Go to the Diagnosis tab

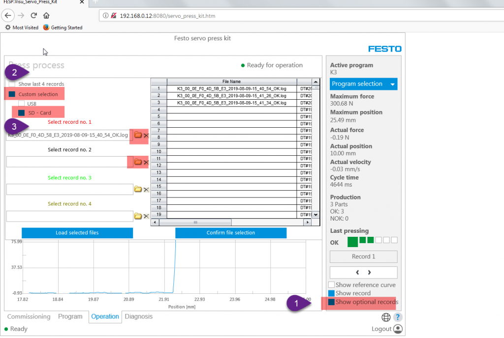coord(138,316)
